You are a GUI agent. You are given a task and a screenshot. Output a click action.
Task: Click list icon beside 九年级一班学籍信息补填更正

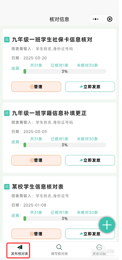pyautogui.click(x=7, y=113)
